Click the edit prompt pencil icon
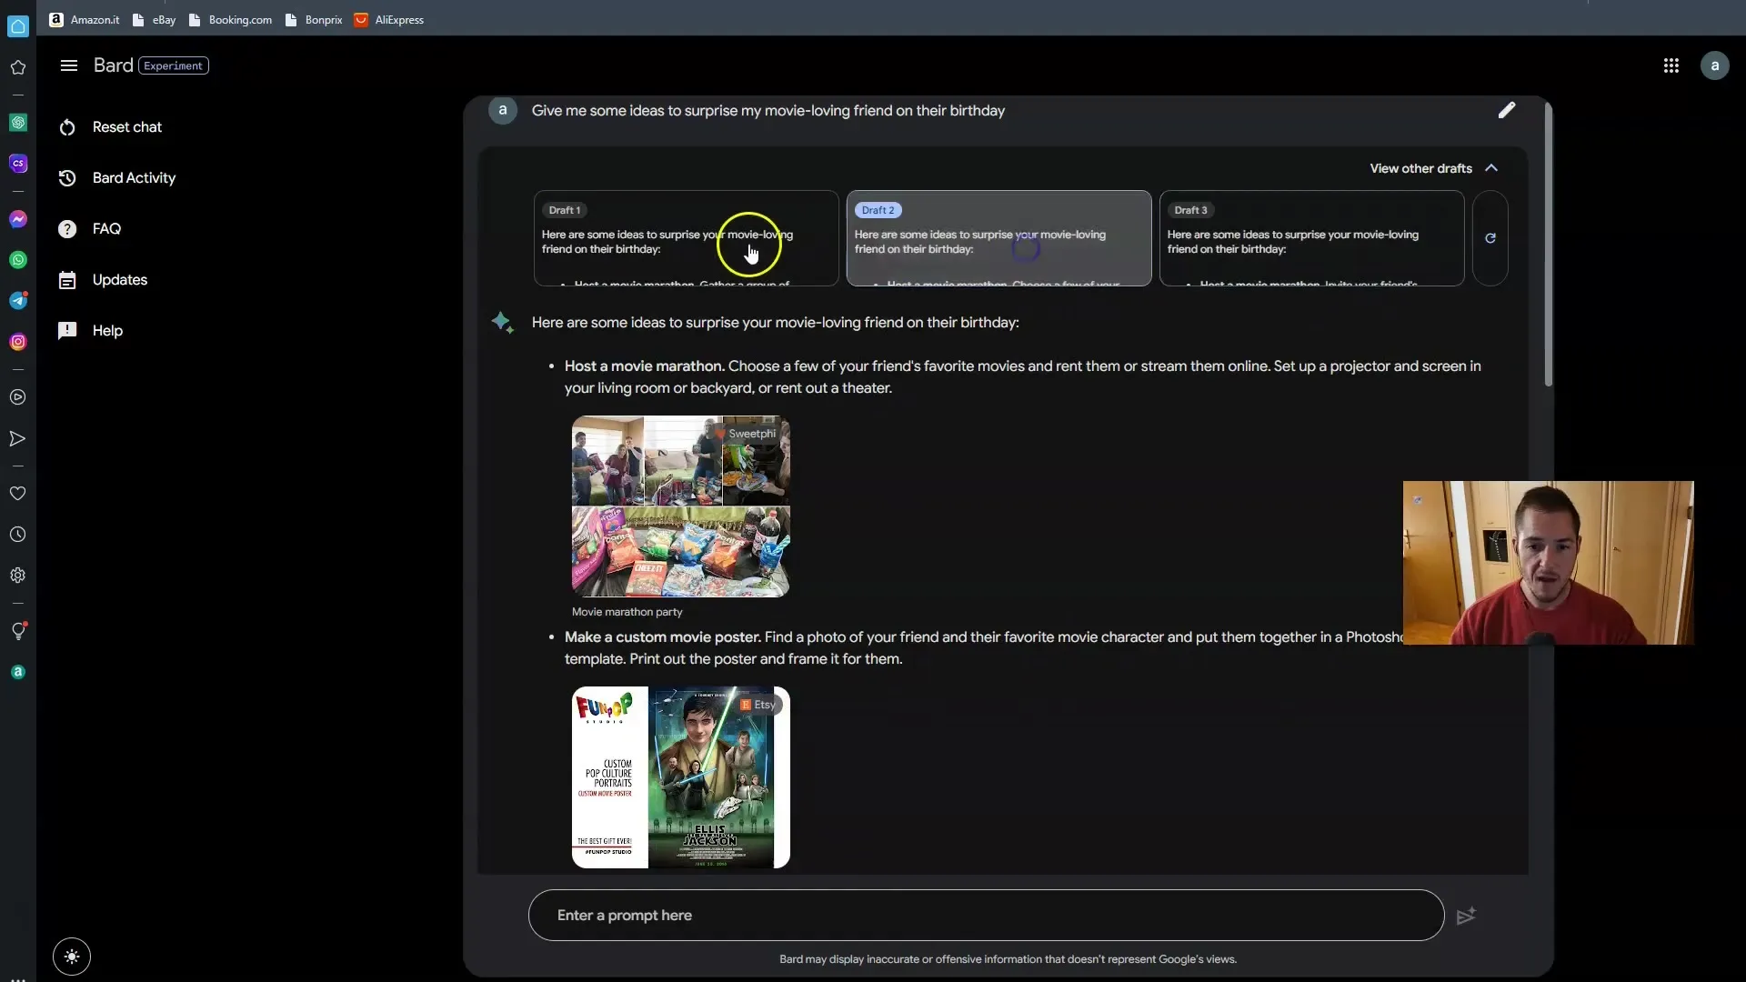 click(x=1508, y=110)
